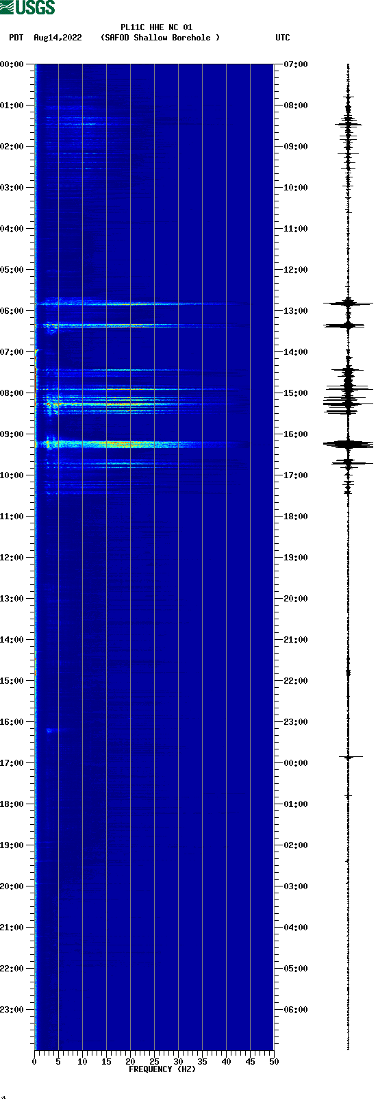Click the 18:00 PDT time label
The image size is (378, 1105).
[x=12, y=804]
